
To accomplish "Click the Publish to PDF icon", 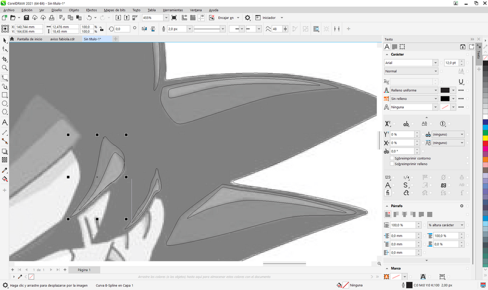I will (135, 18).
